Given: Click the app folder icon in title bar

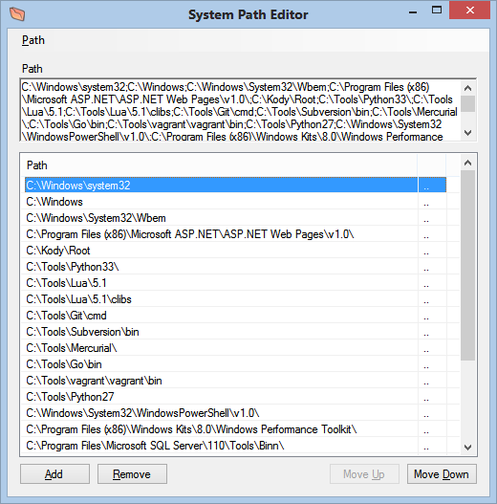Looking at the screenshot, I should 17,14.
